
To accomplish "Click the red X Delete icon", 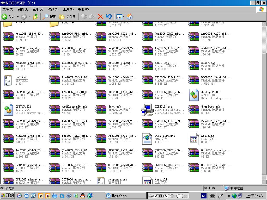I will click(x=100, y=17).
